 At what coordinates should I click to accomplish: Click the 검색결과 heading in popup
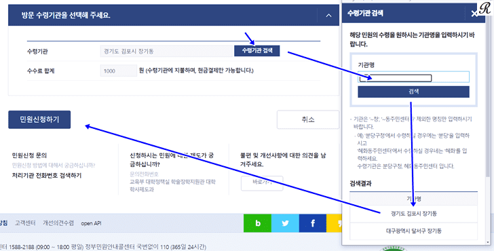point(360,183)
